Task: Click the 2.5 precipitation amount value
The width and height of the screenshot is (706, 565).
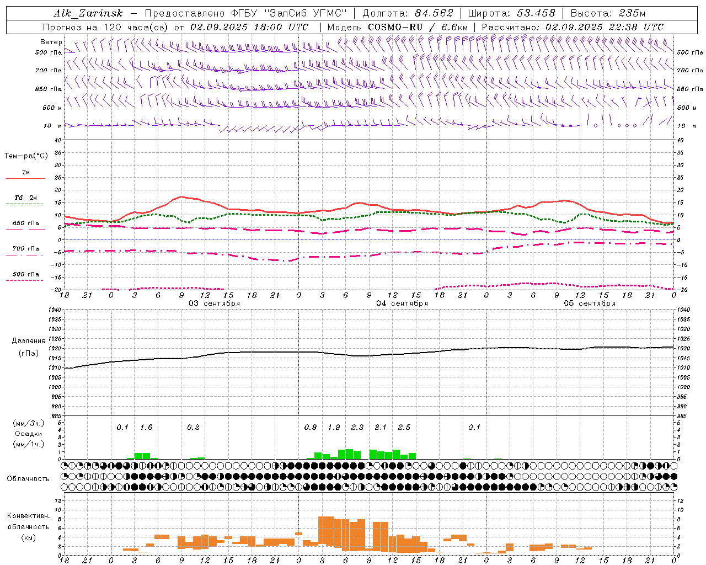Action: pos(404,427)
